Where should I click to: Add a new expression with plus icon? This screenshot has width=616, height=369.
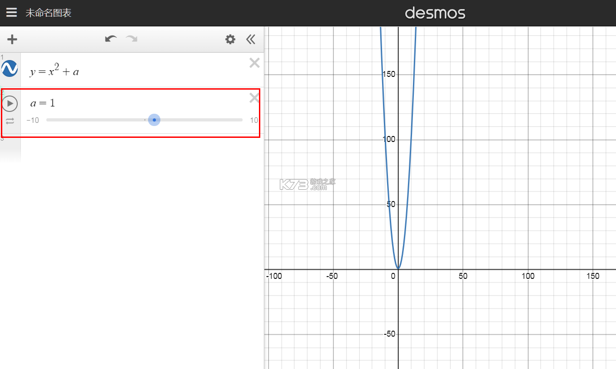pos(12,40)
